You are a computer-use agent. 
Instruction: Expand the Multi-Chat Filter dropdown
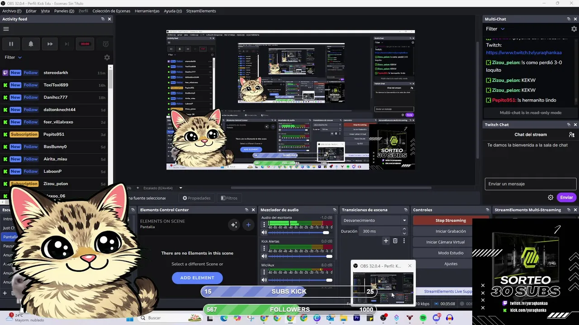pyautogui.click(x=495, y=29)
